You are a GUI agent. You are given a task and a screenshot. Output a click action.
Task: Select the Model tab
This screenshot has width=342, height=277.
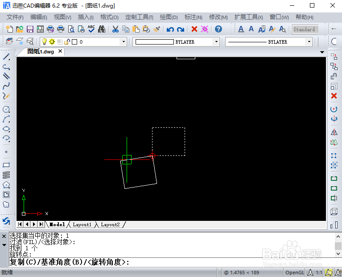coord(57,224)
